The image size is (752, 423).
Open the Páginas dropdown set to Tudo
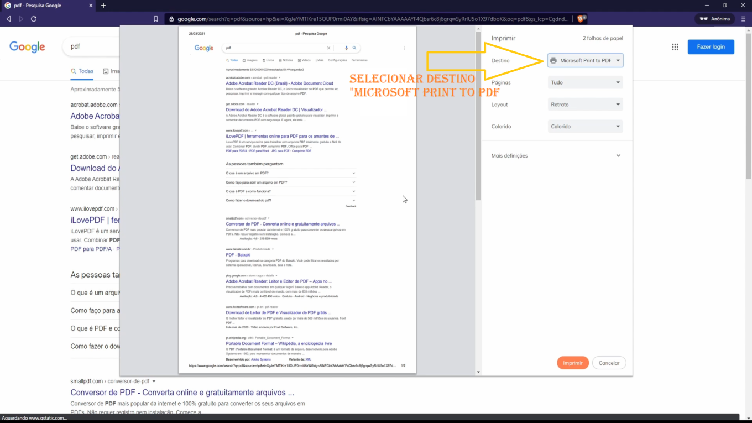(585, 82)
